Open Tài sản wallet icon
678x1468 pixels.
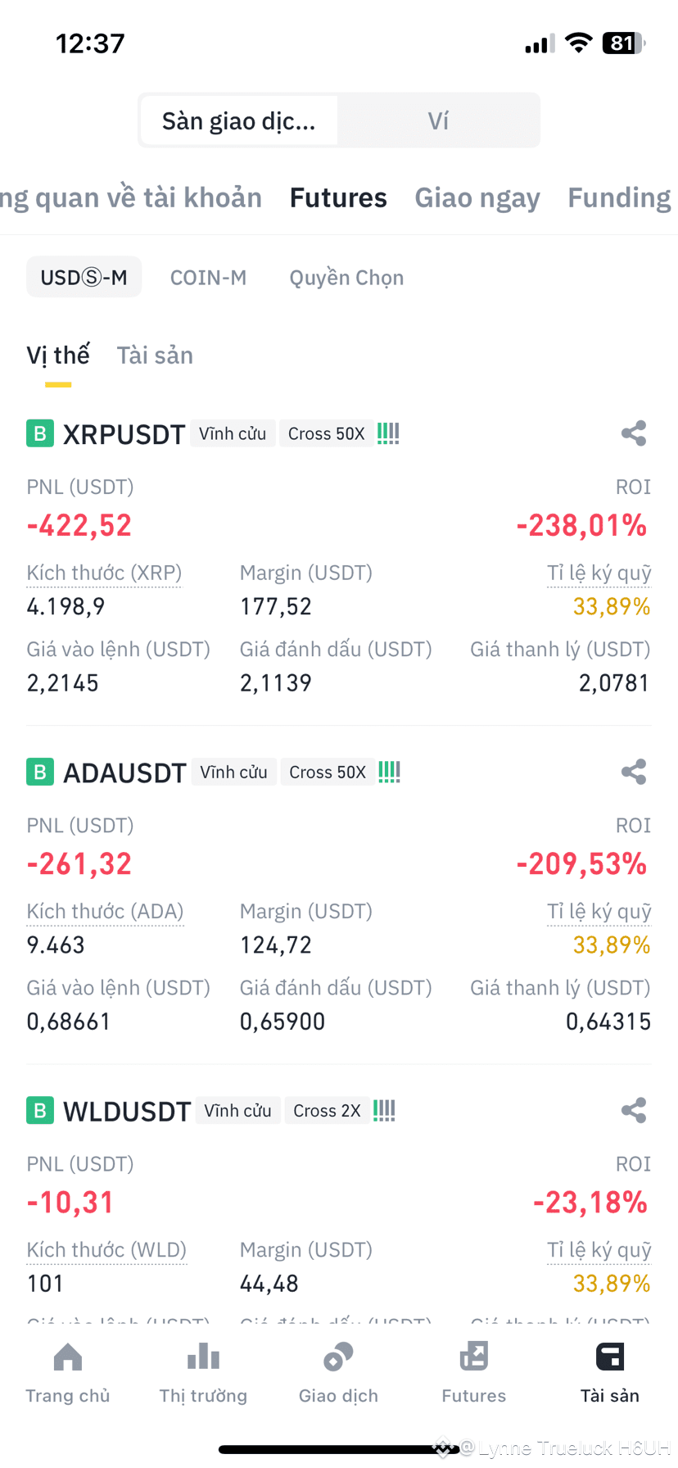(610, 1357)
